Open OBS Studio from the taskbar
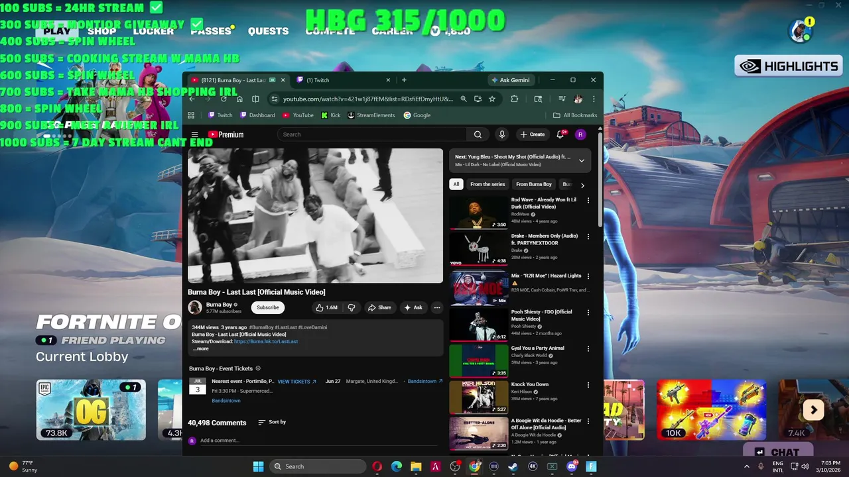This screenshot has width=849, height=477. (455, 466)
